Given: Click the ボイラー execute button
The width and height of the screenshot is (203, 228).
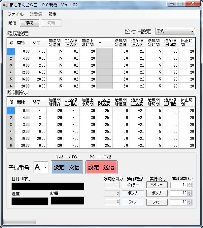Looking at the screenshot, I should coord(157,185).
